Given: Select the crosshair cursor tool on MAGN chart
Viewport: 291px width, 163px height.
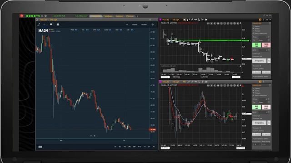Looking at the screenshot, I should 44,24.
